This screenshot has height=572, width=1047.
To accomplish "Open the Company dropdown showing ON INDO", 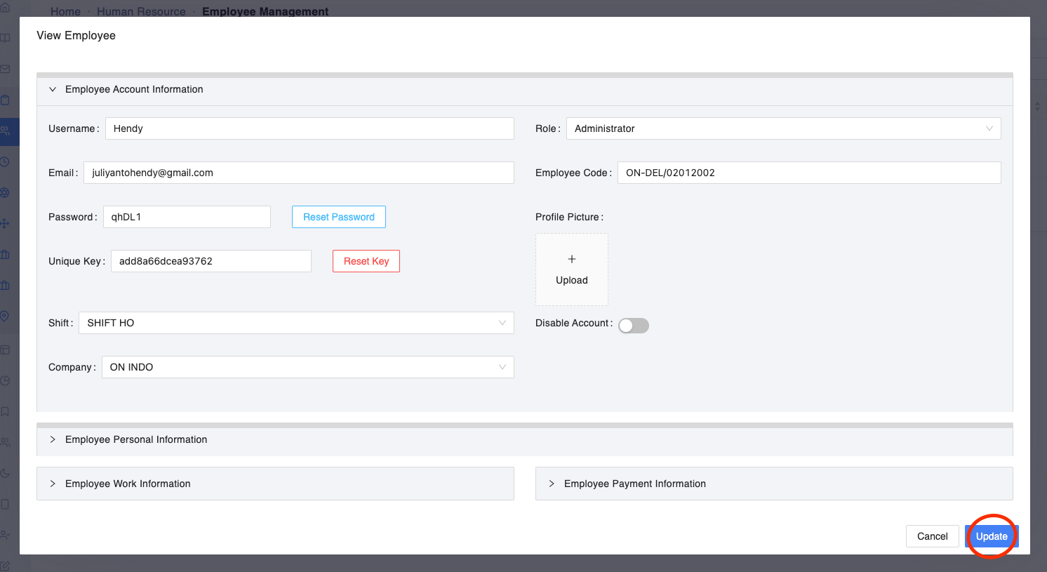I will (x=307, y=367).
